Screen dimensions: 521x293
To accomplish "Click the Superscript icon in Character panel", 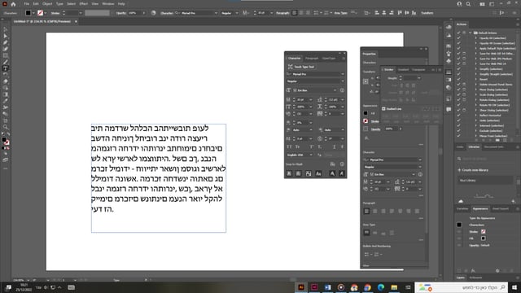I will (311, 146).
